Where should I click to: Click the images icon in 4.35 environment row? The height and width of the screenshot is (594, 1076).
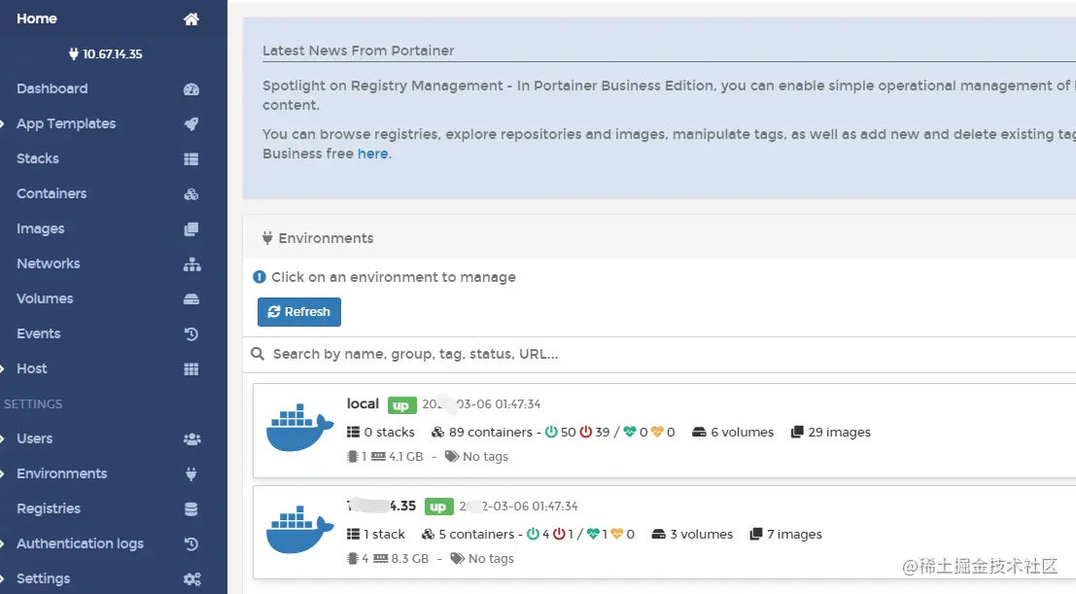click(x=756, y=535)
